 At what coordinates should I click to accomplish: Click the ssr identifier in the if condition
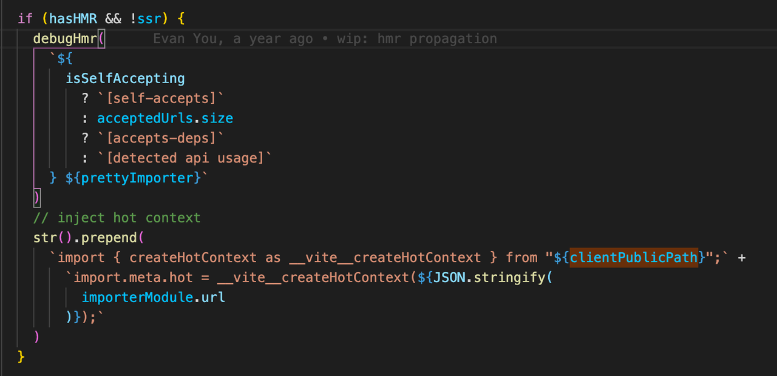tap(149, 19)
